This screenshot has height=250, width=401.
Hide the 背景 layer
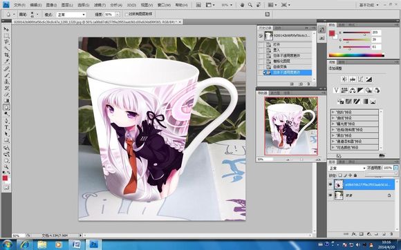(330, 195)
